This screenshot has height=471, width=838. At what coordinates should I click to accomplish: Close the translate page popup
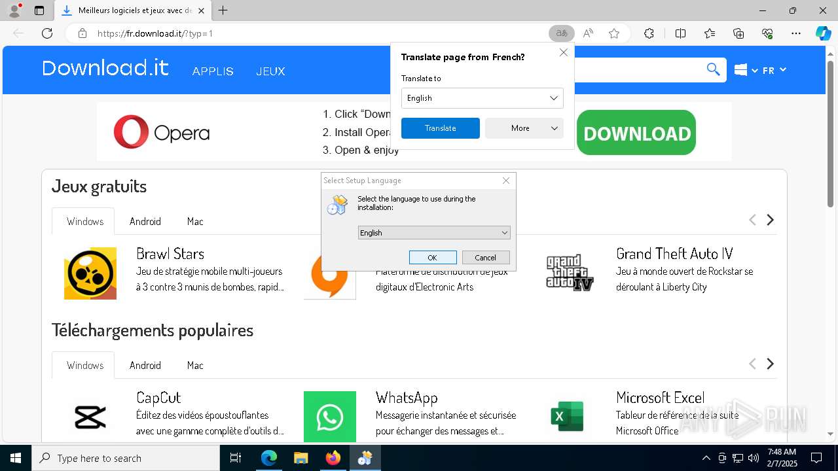point(564,52)
